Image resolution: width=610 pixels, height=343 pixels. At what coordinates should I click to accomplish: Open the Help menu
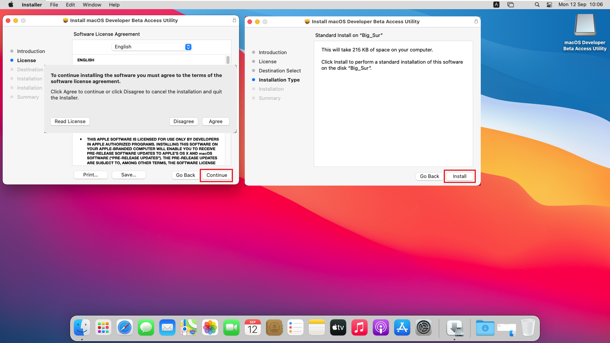(x=114, y=5)
